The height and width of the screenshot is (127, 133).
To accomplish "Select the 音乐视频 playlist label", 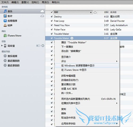I will coord(12,56).
